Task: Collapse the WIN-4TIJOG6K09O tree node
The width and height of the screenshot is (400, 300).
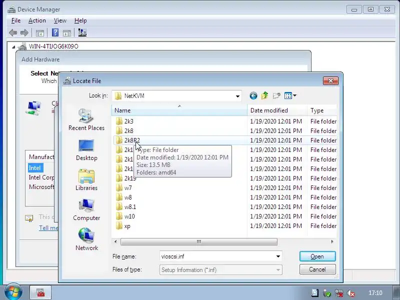Action: click(x=13, y=46)
